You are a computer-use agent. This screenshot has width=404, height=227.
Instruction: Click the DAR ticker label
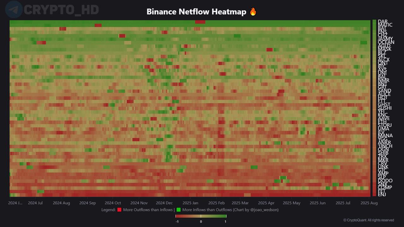tap(383, 22)
